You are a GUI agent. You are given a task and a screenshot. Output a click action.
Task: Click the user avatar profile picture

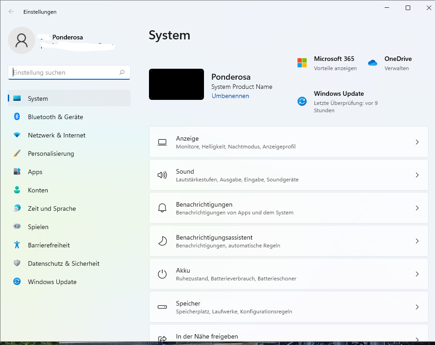pos(22,40)
